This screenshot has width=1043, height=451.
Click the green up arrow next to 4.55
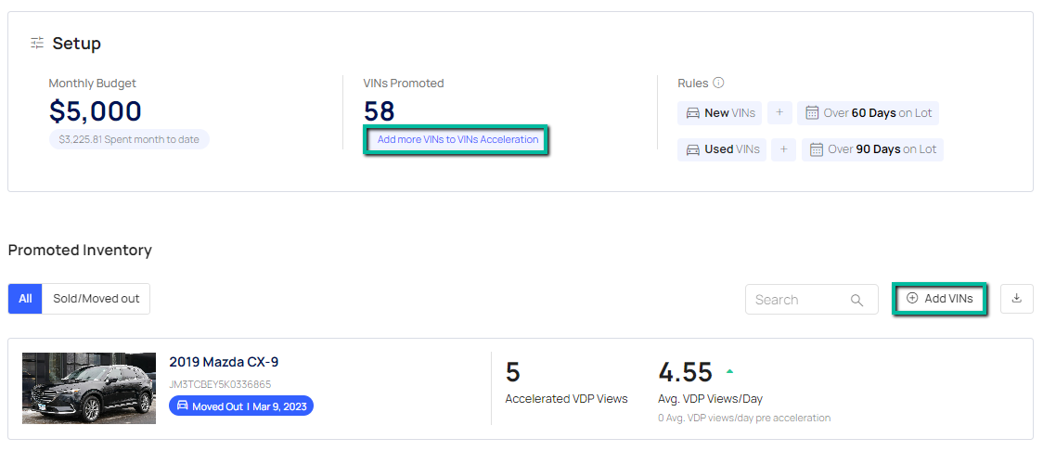click(729, 371)
